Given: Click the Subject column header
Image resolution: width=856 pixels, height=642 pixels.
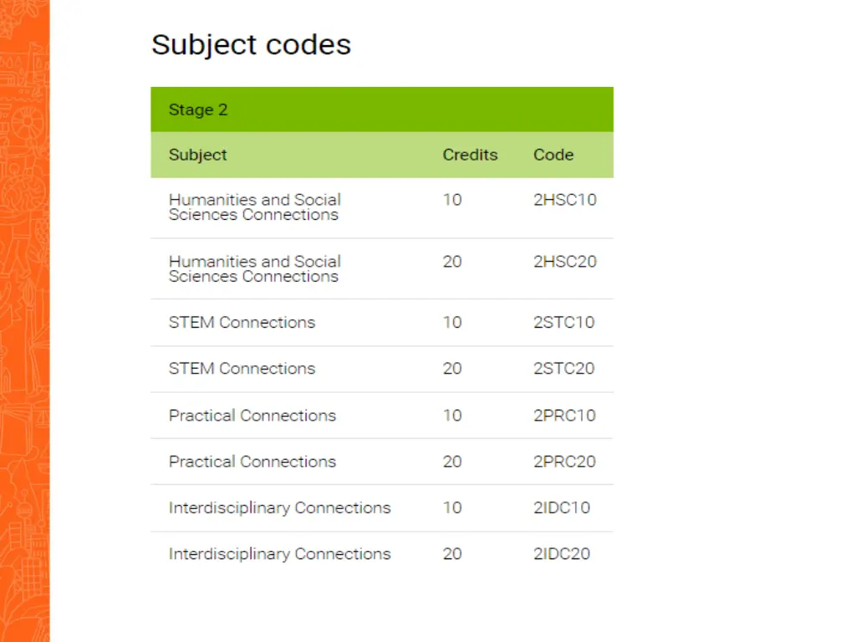Looking at the screenshot, I should click(x=197, y=155).
